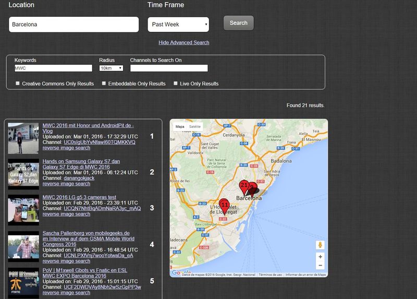Image resolution: width=417 pixels, height=299 pixels.
Task: Open MWC 2016 LG g5 3 cameras test
Action: tap(79, 197)
